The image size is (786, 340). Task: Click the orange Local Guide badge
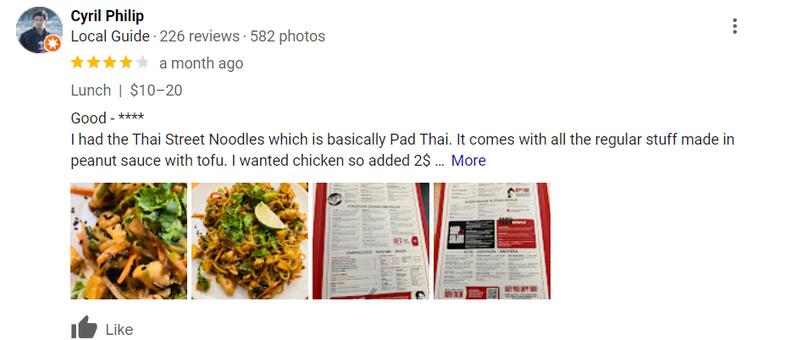(x=53, y=44)
